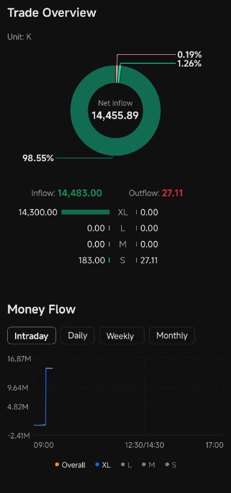Click the XL inflow green bar

85,212
